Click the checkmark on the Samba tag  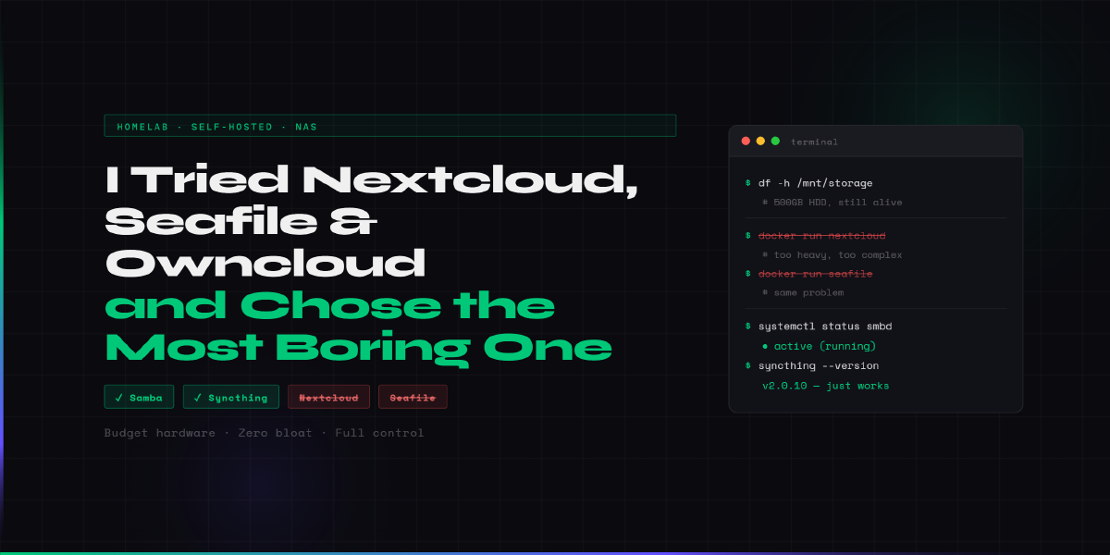[118, 398]
